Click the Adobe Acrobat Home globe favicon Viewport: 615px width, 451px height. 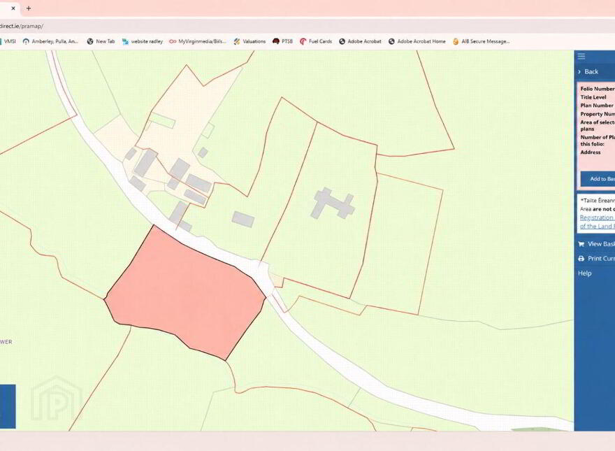(x=391, y=41)
